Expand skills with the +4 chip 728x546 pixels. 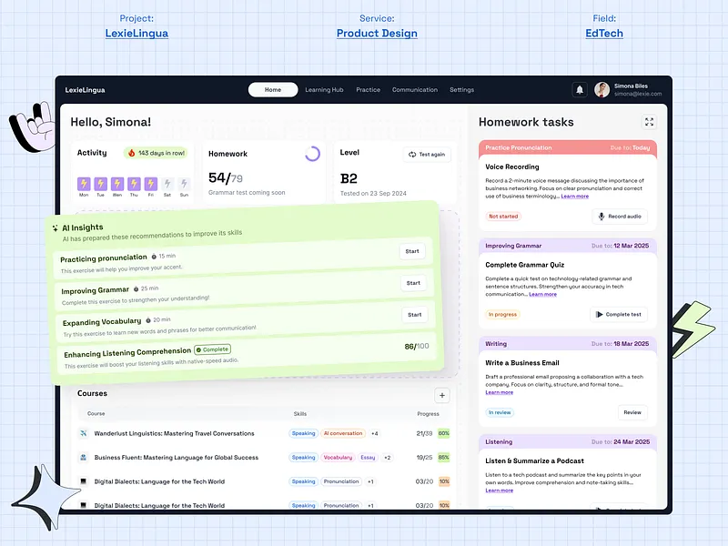coord(376,433)
